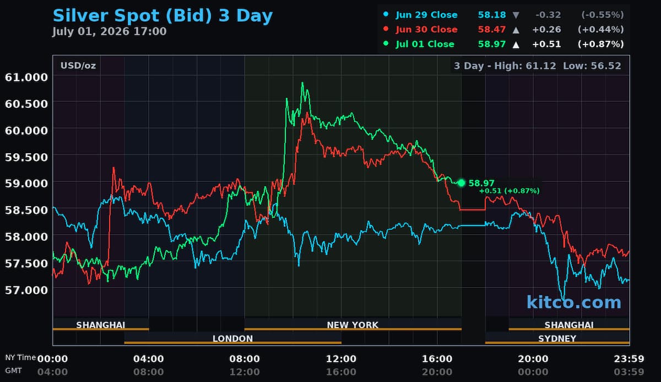Viewport: 661px width, 382px height.
Task: Click the 60.000 price axis label
Action: tap(26, 130)
